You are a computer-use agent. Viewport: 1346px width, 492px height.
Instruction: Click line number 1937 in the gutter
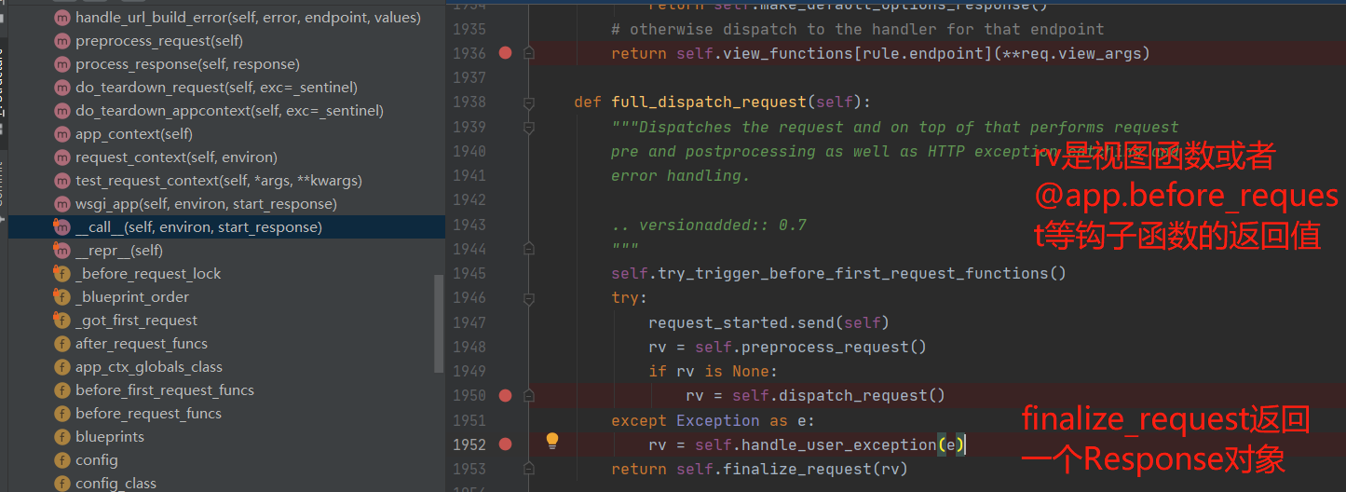[x=469, y=77]
